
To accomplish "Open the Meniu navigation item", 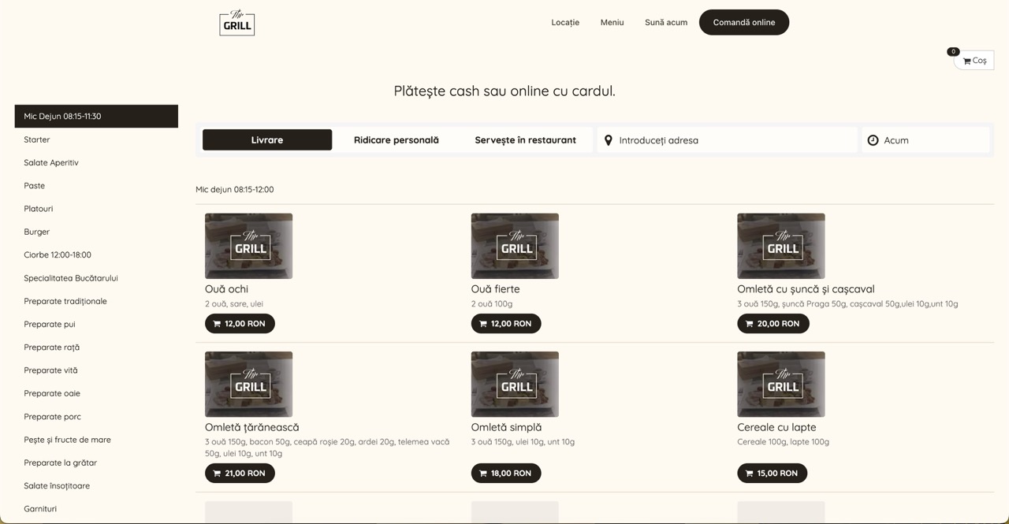I will coord(612,23).
